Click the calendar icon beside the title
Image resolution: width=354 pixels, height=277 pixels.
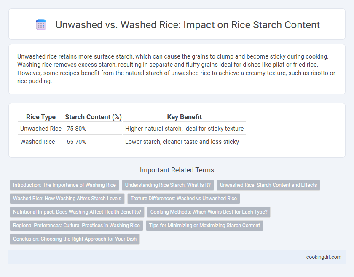coord(41,24)
